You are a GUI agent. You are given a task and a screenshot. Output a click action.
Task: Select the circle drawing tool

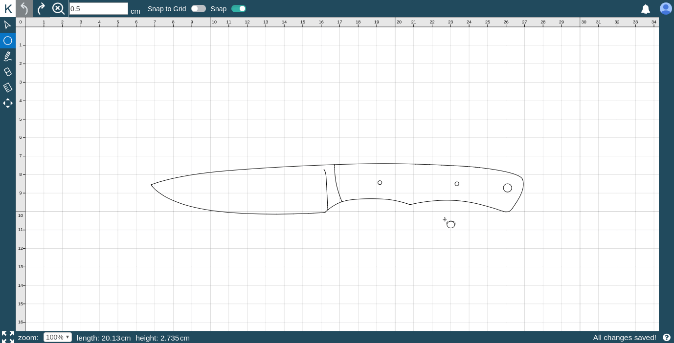point(8,41)
